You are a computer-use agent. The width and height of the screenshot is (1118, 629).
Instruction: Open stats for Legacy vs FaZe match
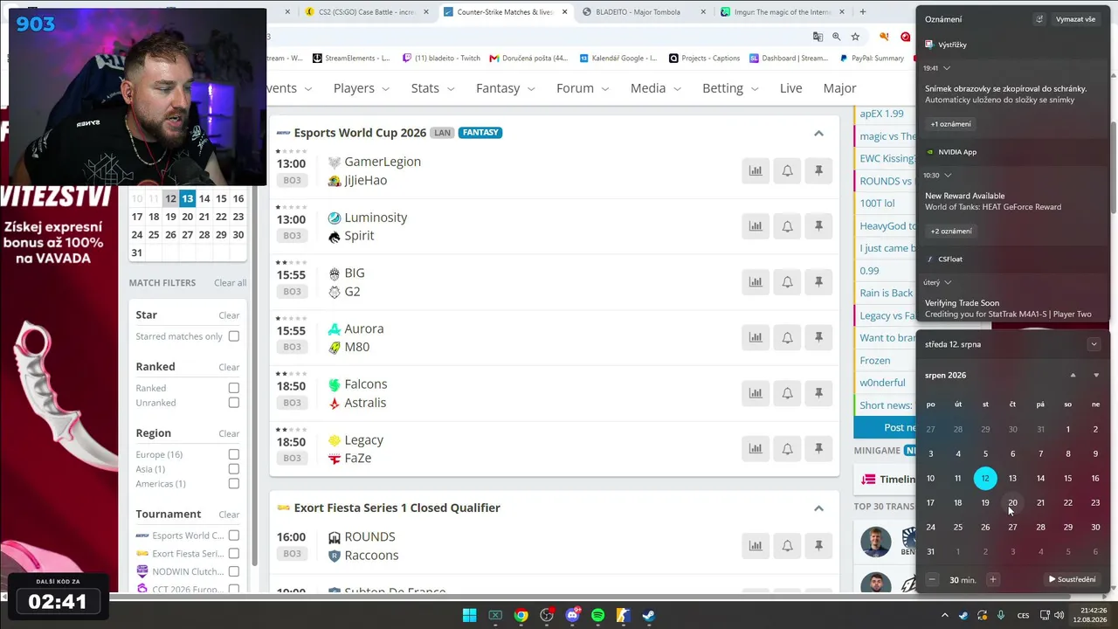point(756,448)
